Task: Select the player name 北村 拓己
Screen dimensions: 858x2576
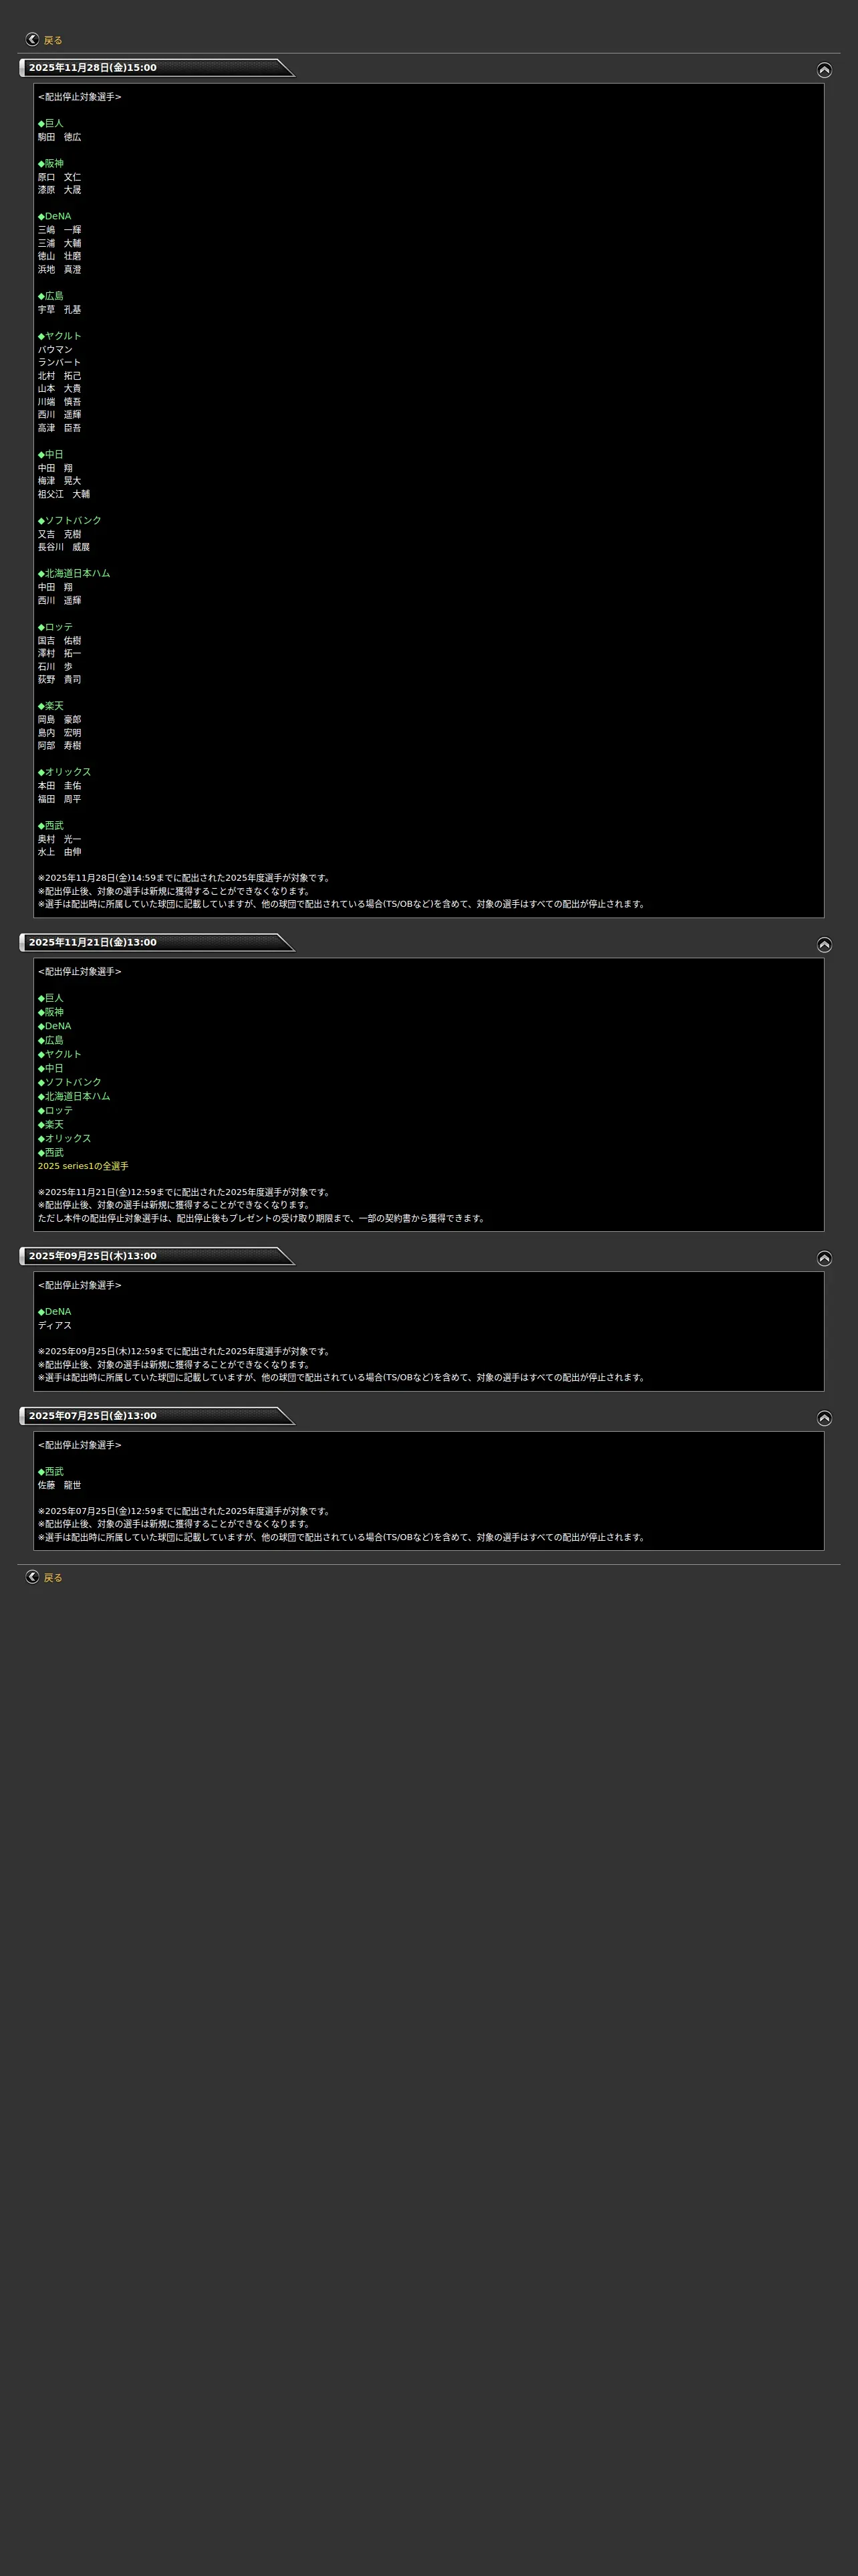Action: point(60,376)
